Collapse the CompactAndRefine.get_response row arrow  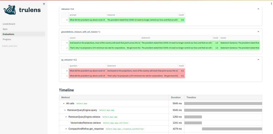point(66,129)
